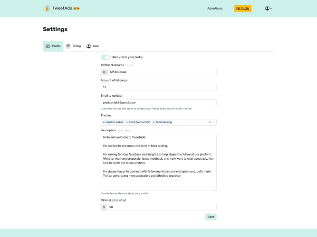Open the user account avatar menu
317x237 pixels.
click(x=268, y=9)
